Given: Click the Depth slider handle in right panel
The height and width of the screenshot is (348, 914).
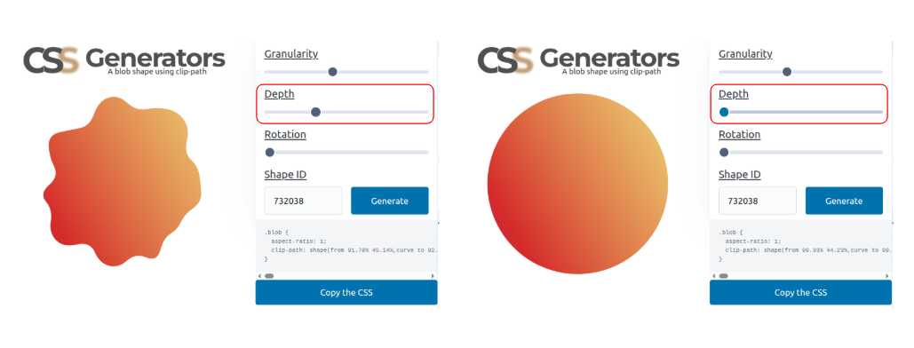Looking at the screenshot, I should (723, 112).
